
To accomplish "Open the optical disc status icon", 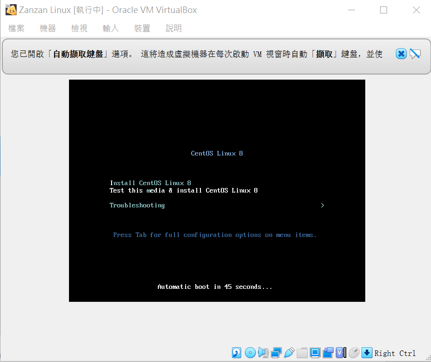I will click(250, 353).
